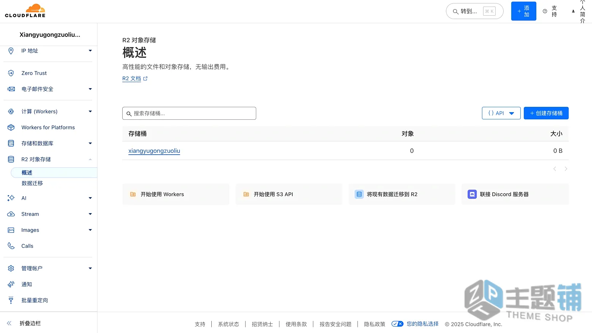Click the 转到... quick search box
The height and width of the screenshot is (333, 592).
pyautogui.click(x=475, y=11)
